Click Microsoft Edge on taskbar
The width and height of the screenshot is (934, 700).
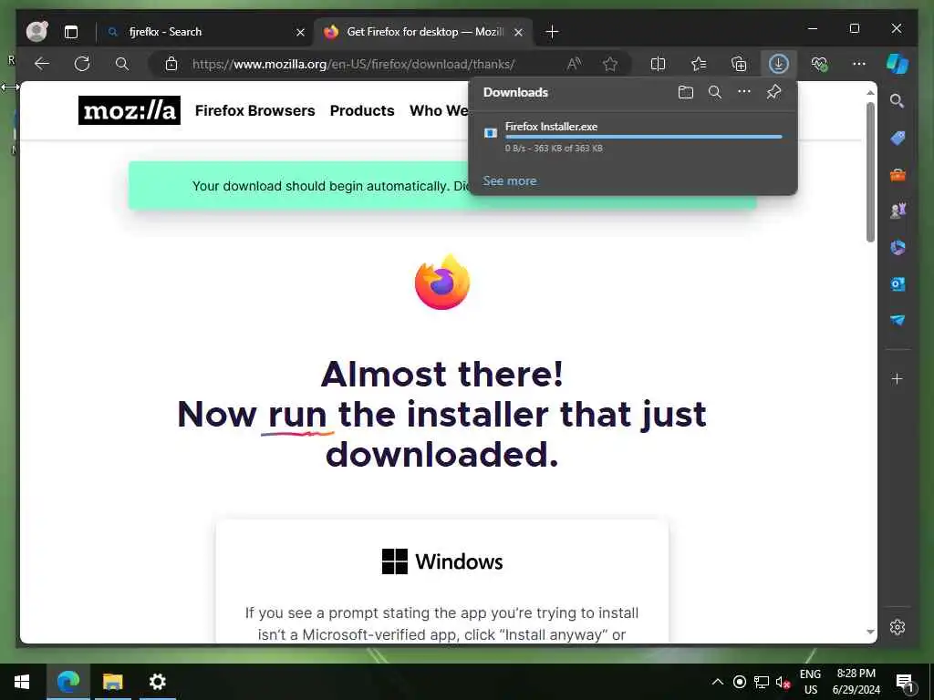(68, 682)
